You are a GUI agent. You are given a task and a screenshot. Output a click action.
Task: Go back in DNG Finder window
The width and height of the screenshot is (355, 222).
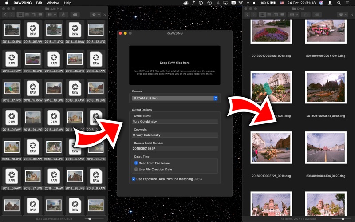247,15
